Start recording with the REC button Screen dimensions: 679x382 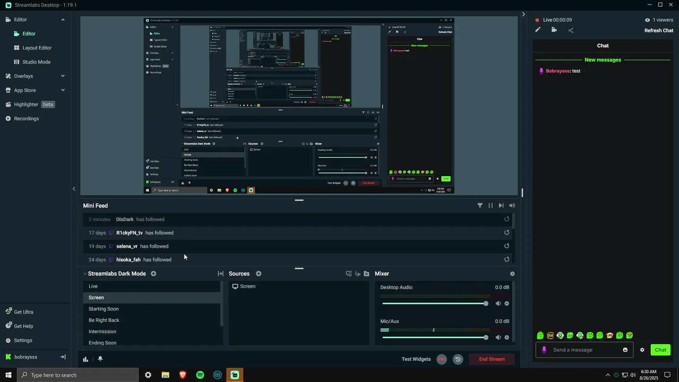click(x=441, y=359)
